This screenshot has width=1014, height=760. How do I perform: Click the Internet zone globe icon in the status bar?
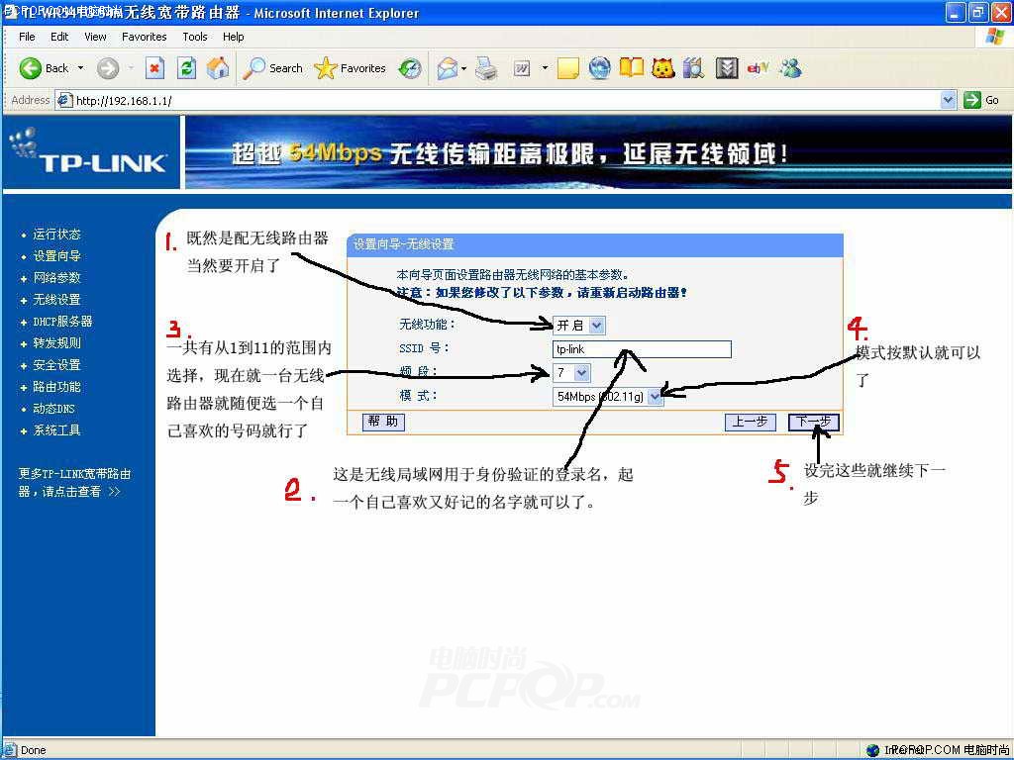tap(873, 750)
